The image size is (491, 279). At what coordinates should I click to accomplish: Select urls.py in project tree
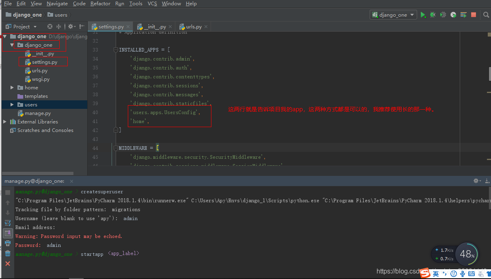(x=40, y=71)
